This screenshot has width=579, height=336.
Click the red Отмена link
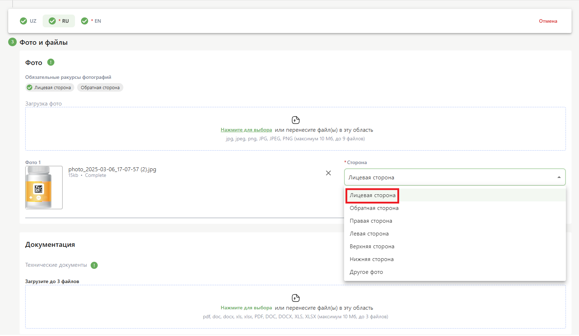(548, 21)
